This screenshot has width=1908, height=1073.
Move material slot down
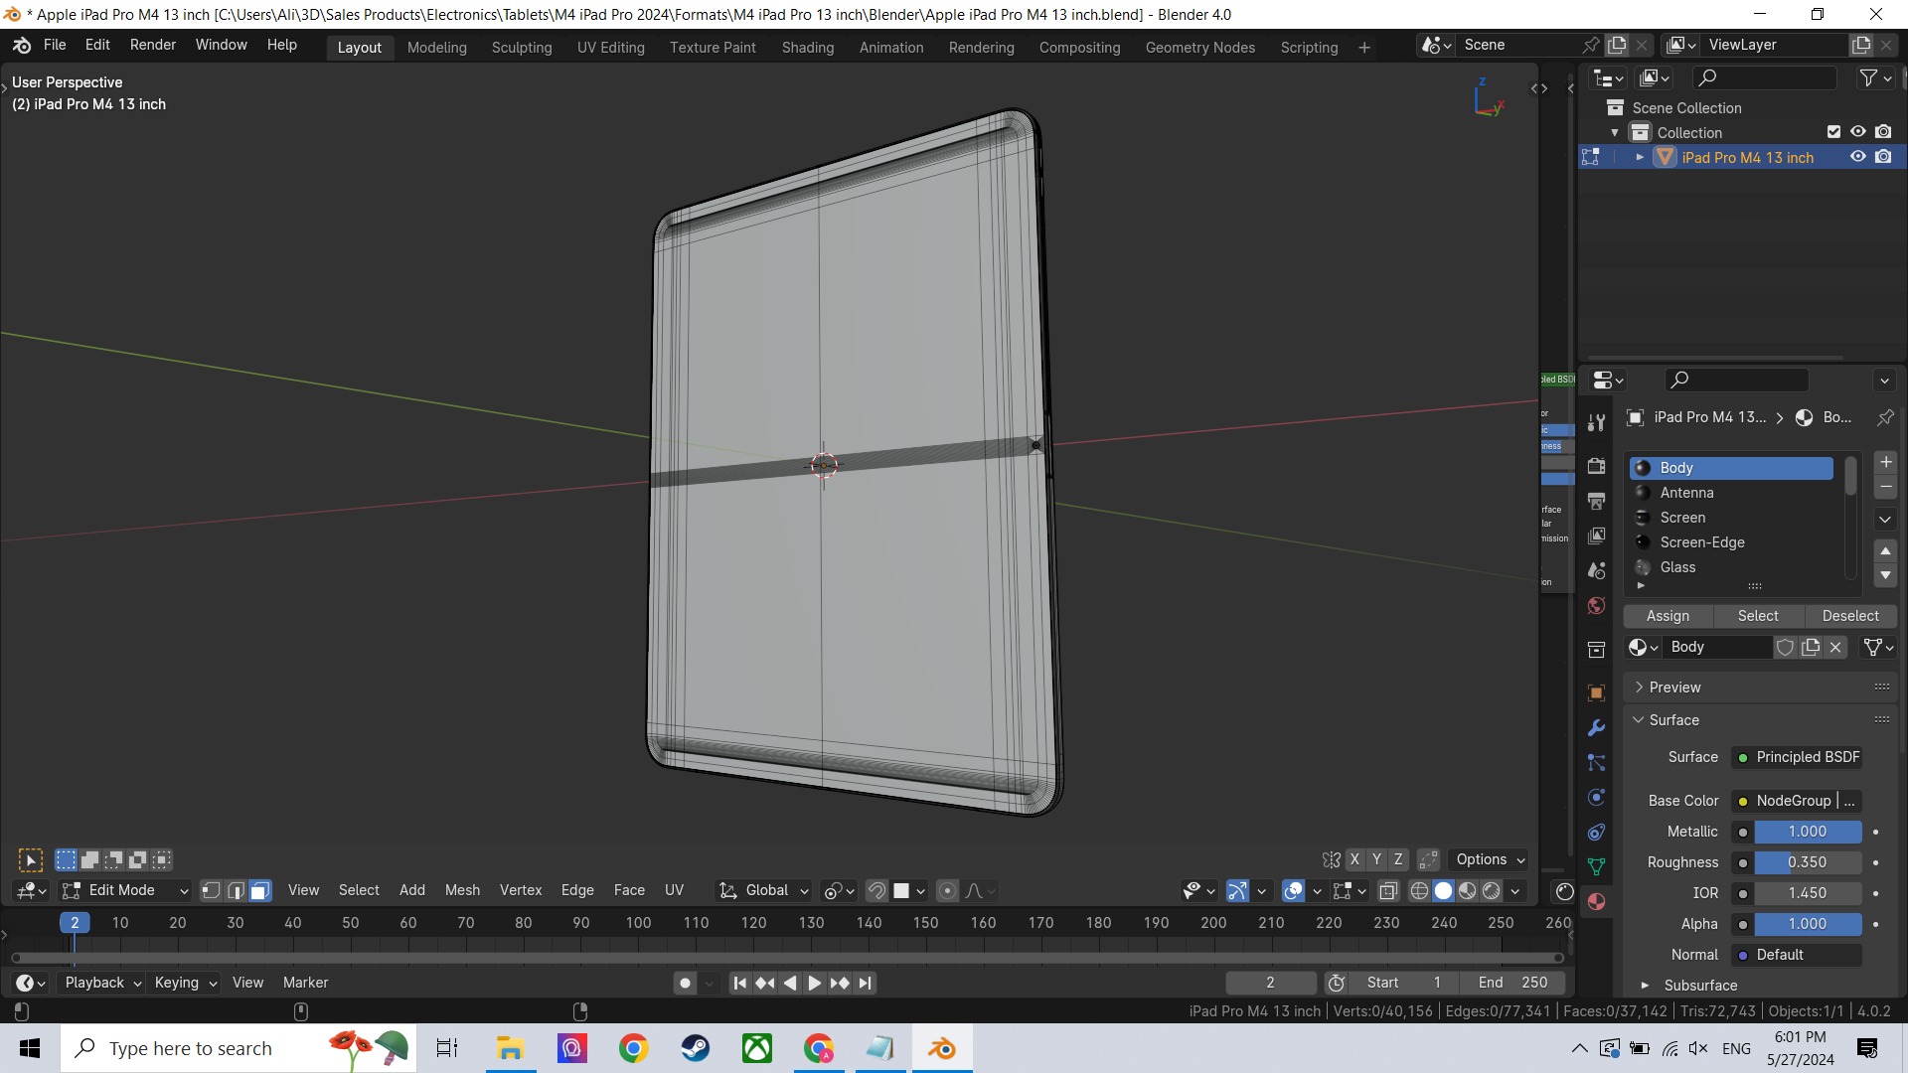1885,575
